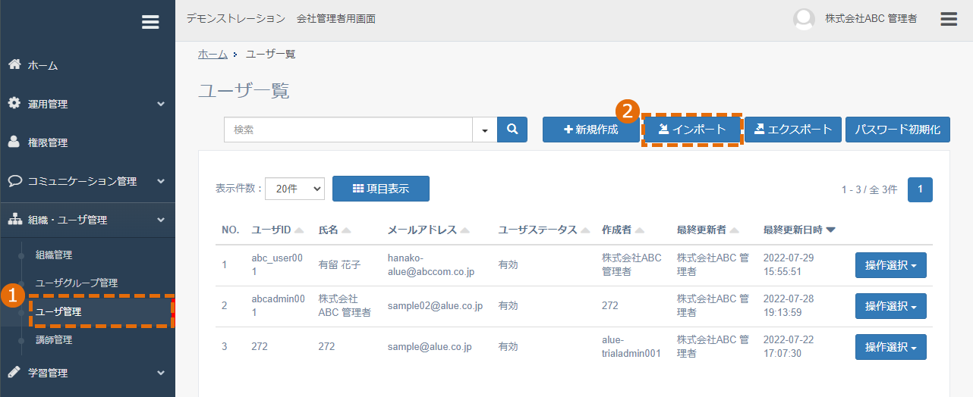Sort by ユーザステータス column header

pyautogui.click(x=543, y=230)
